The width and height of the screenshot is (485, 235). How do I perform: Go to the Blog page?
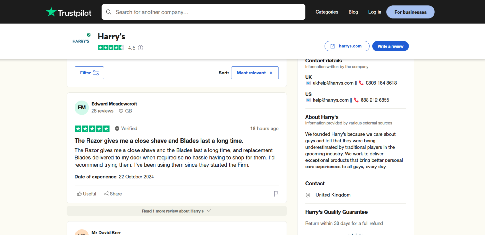[353, 12]
